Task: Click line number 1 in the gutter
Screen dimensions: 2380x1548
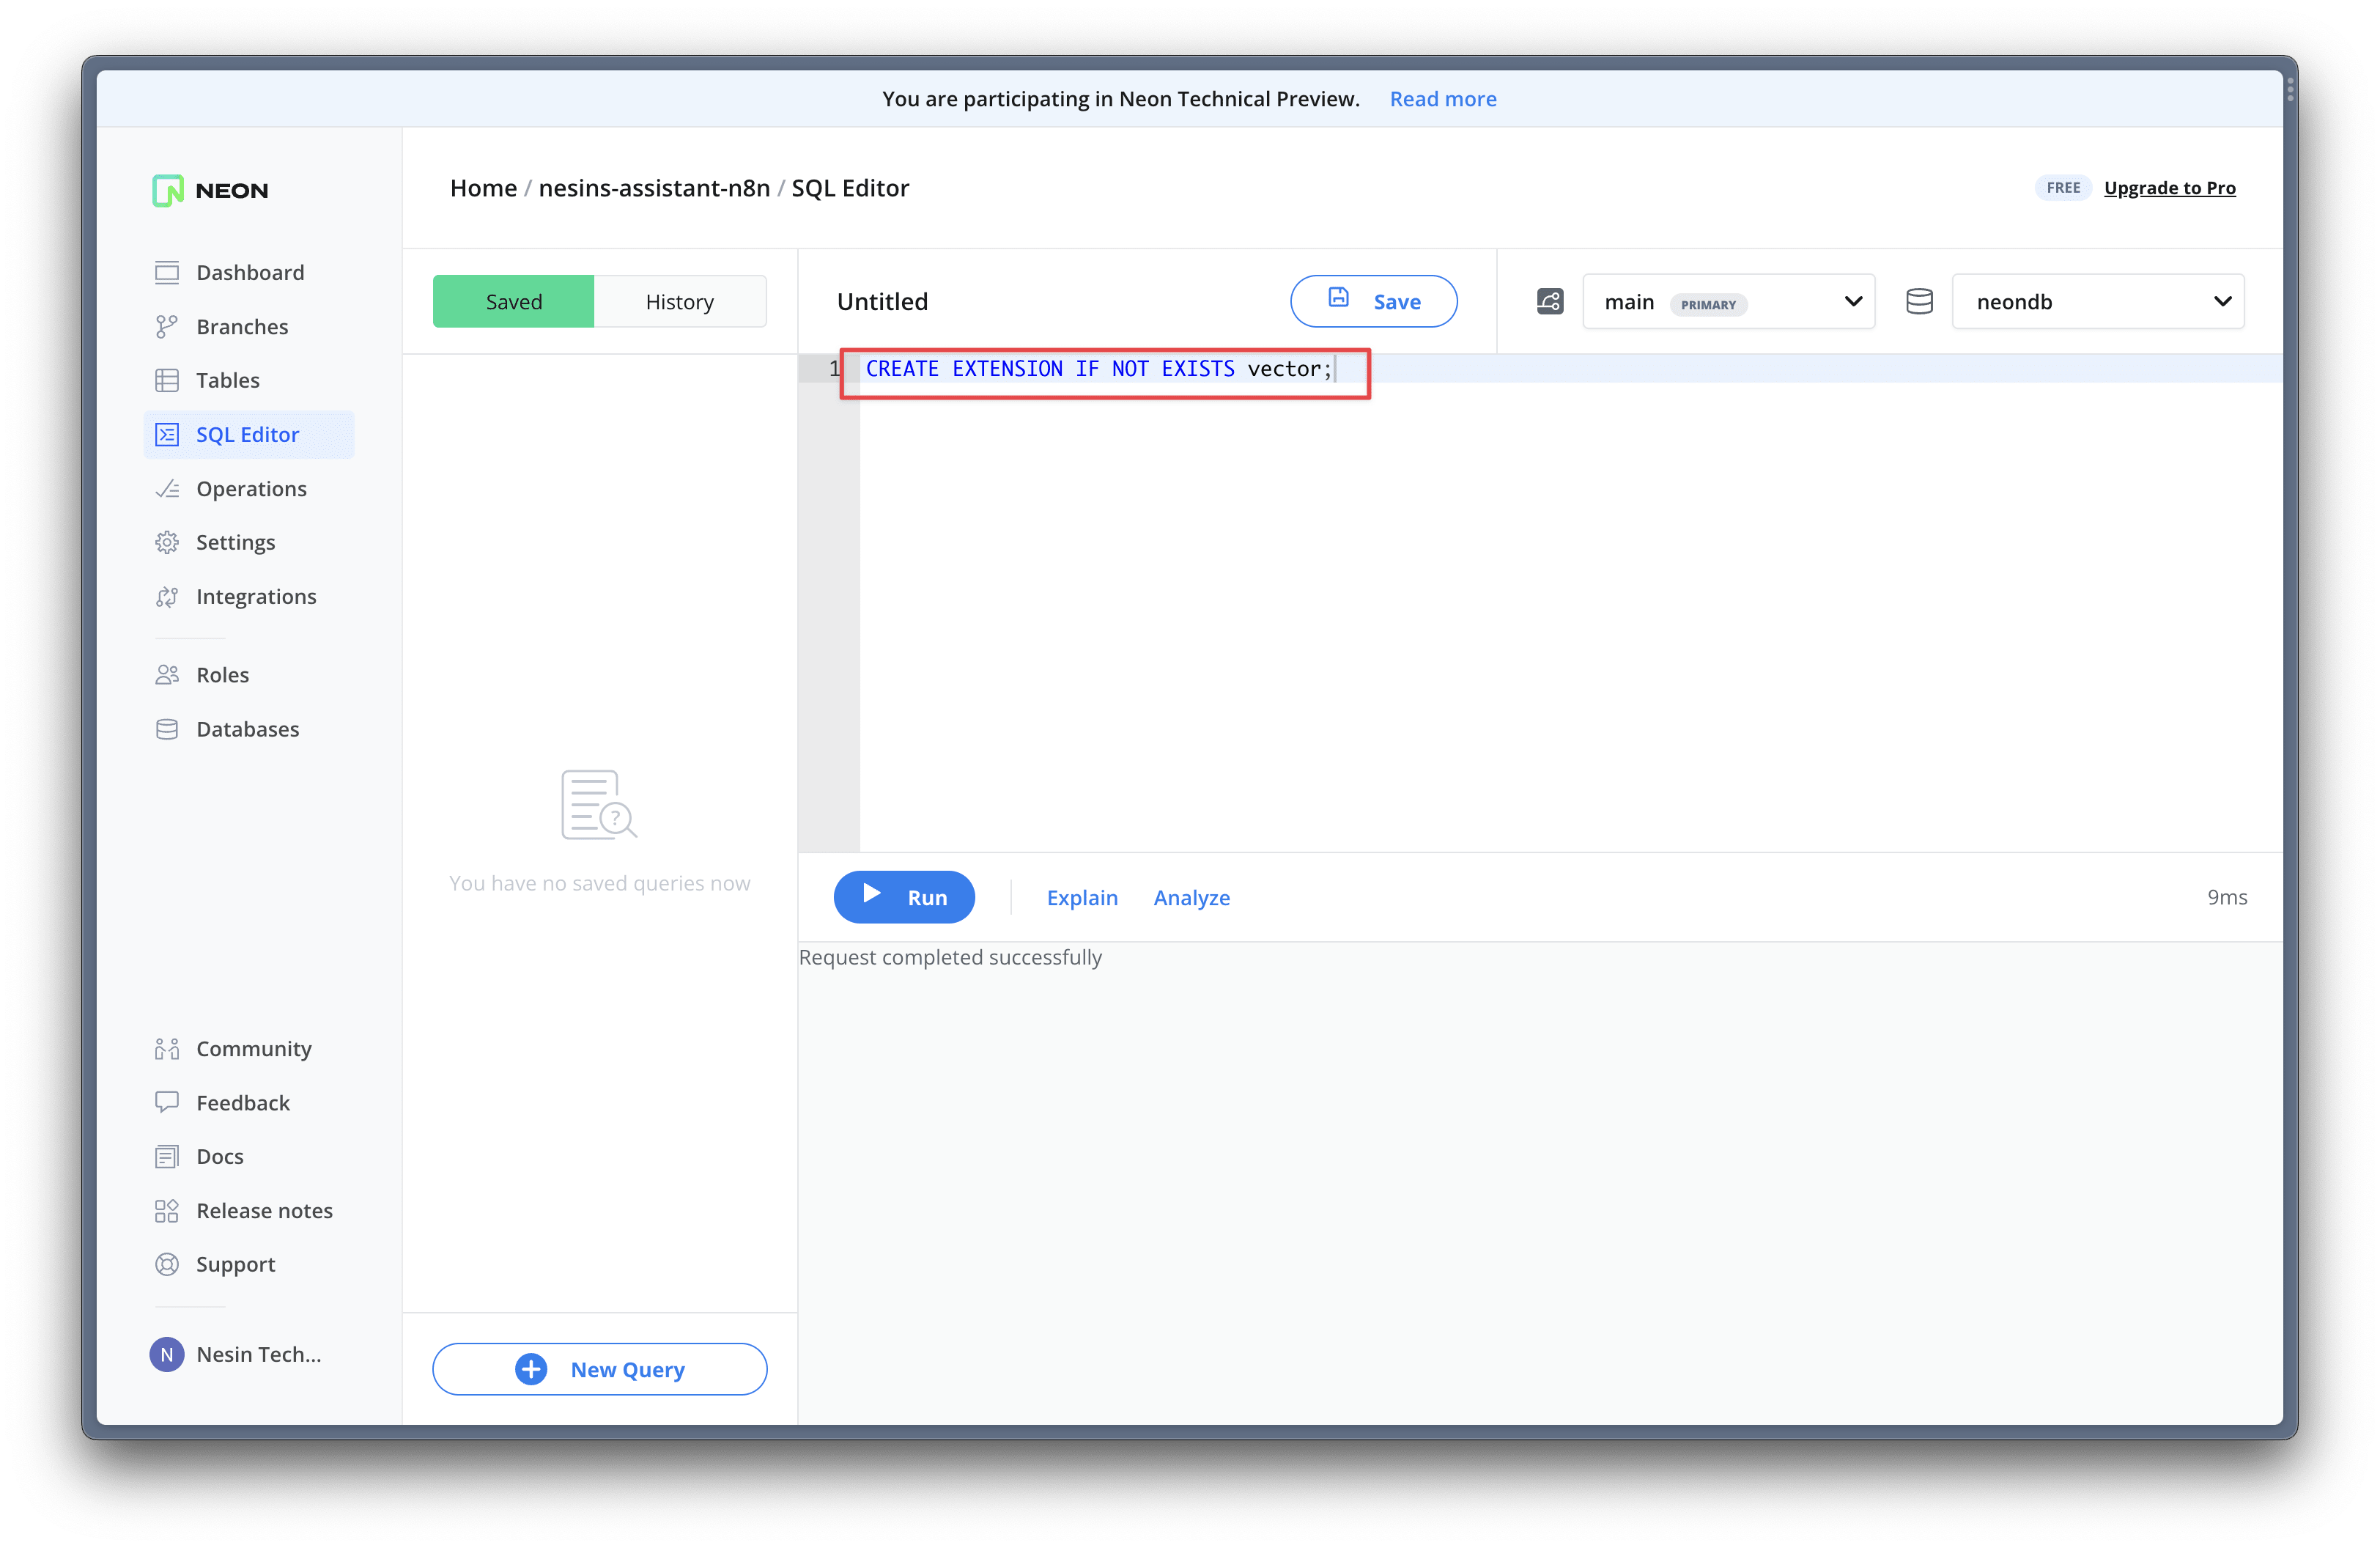Action: pos(834,368)
